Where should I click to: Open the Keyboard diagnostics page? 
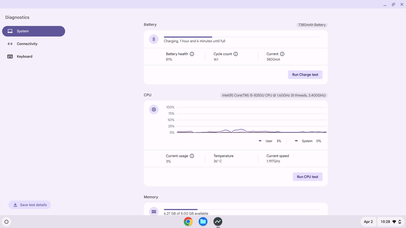click(33, 56)
